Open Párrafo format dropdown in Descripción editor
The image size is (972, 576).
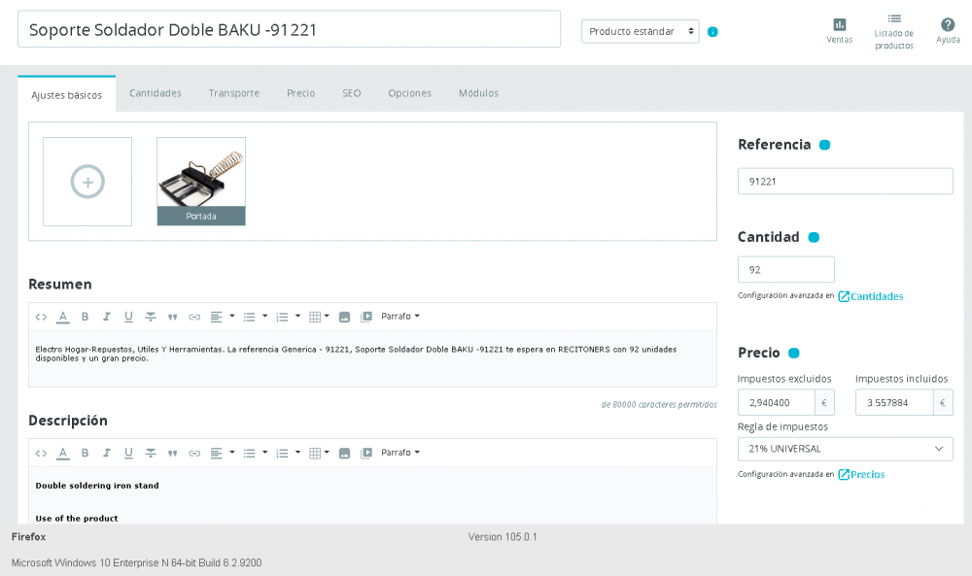(400, 453)
